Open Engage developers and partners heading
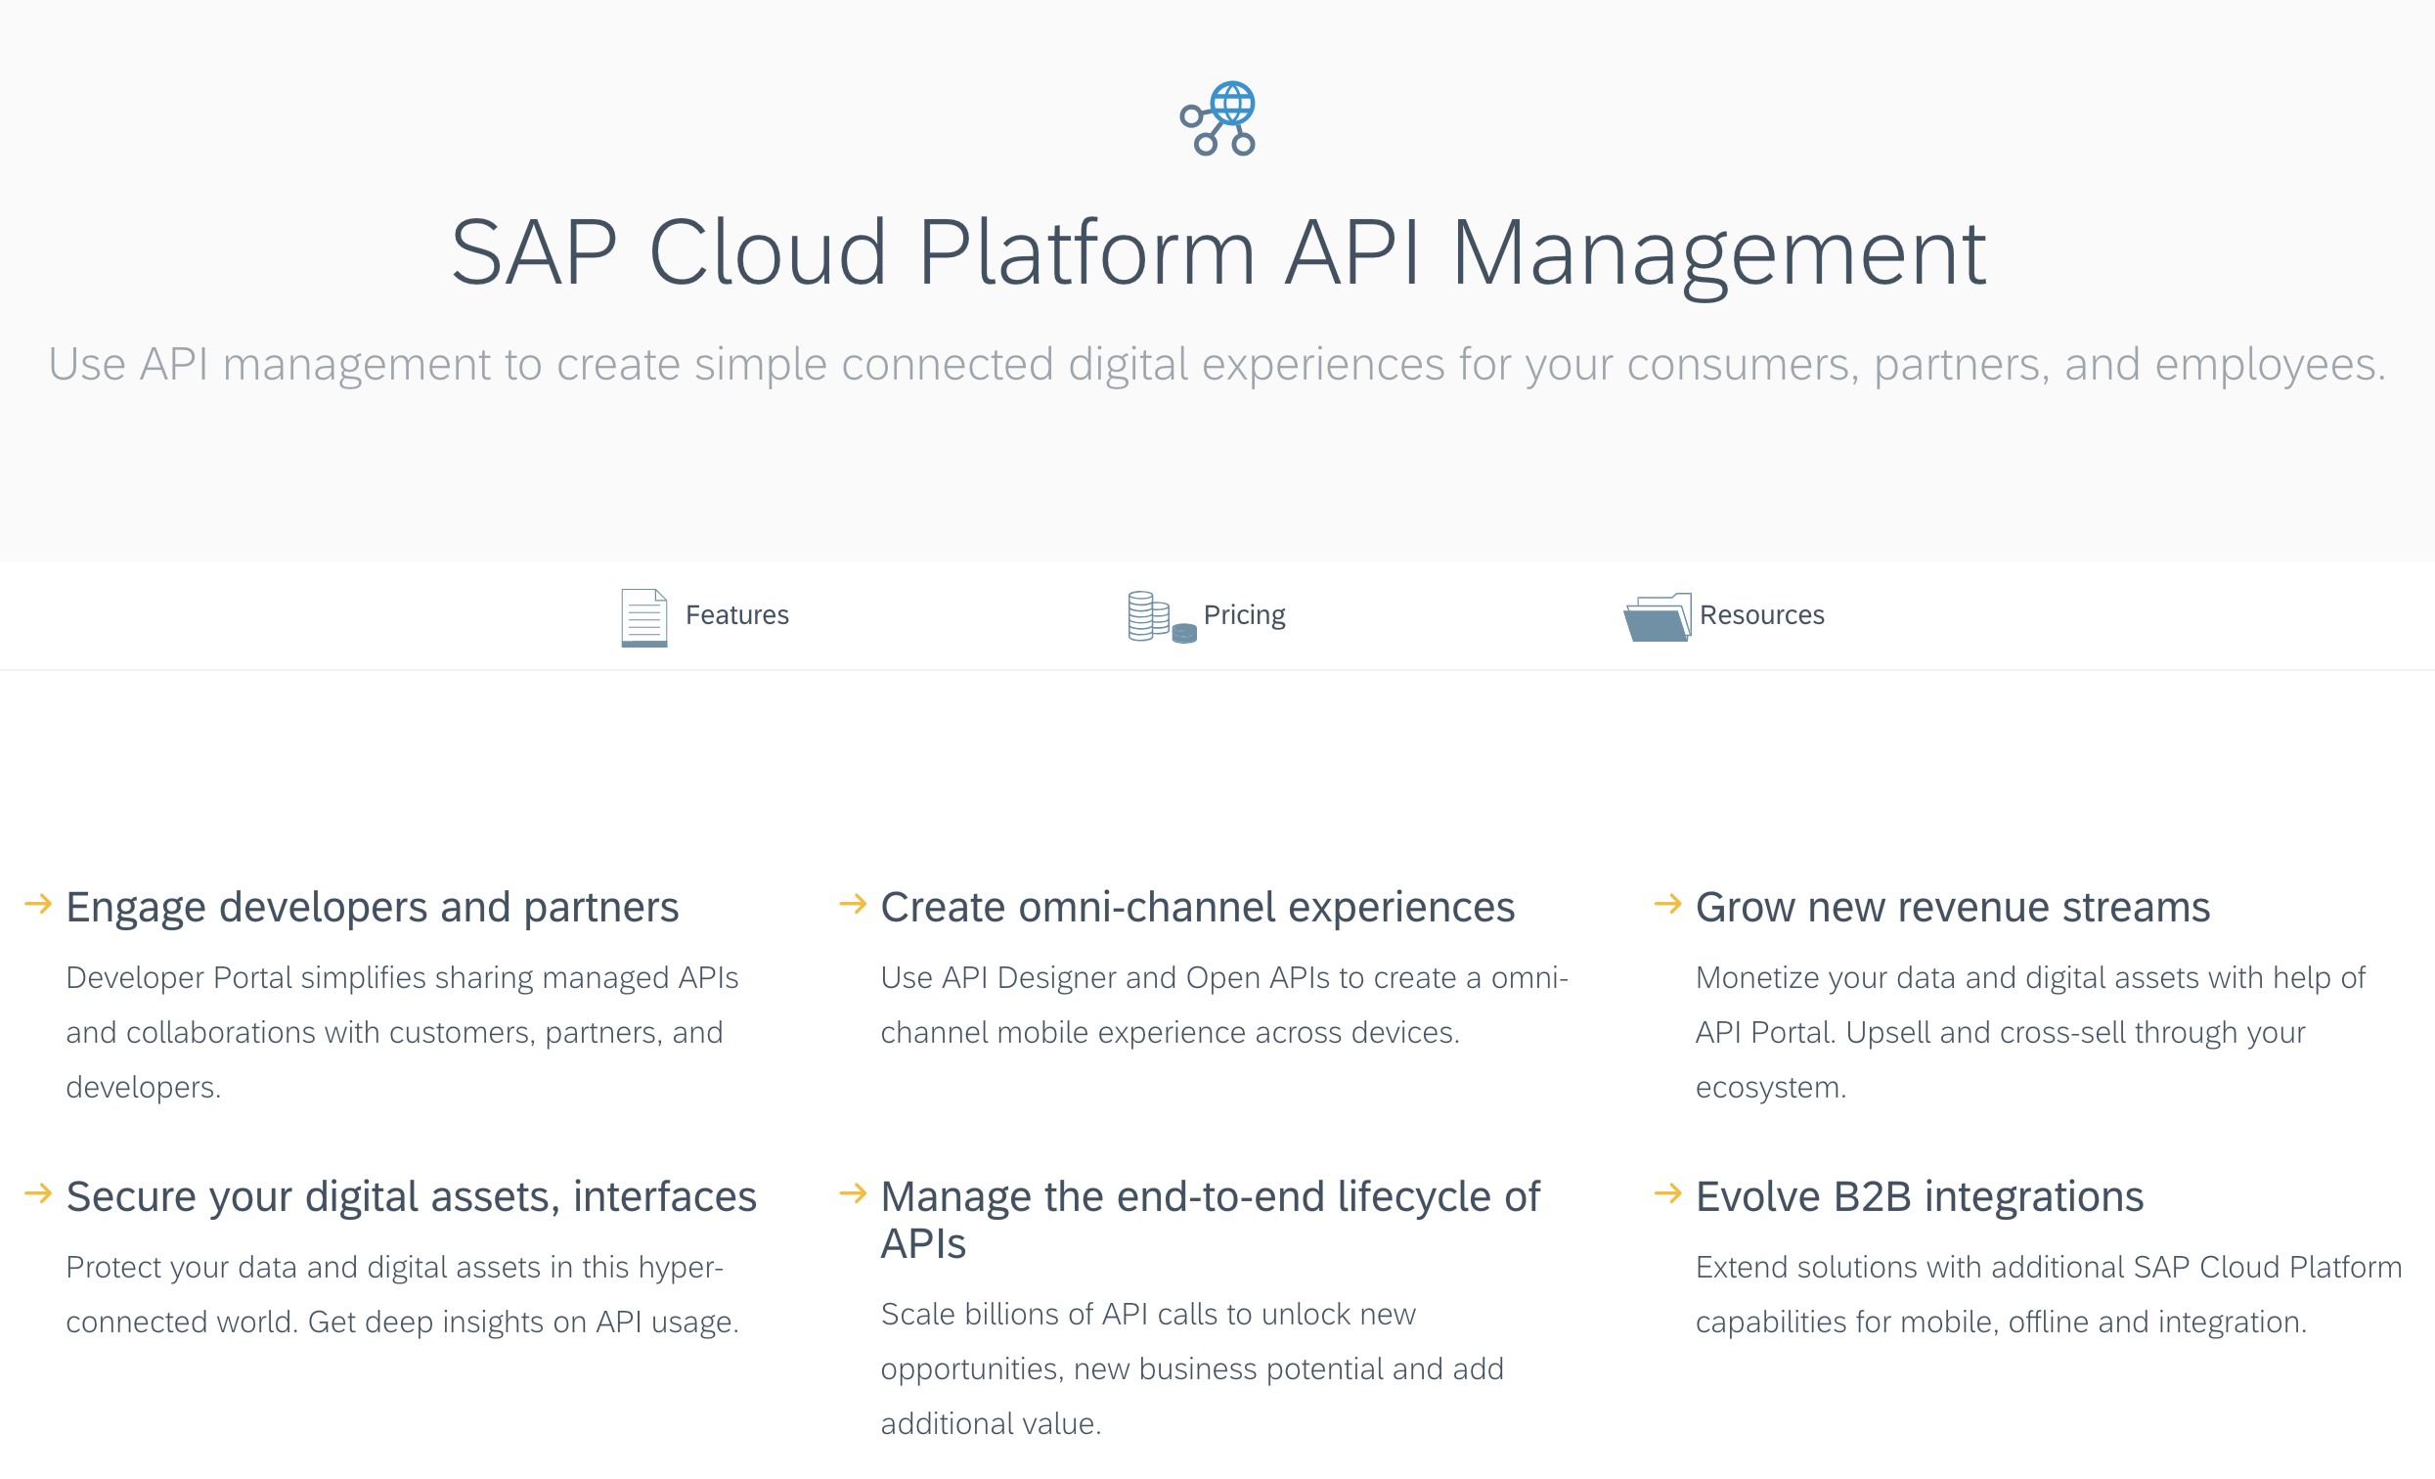The height and width of the screenshot is (1479, 2435). click(373, 908)
